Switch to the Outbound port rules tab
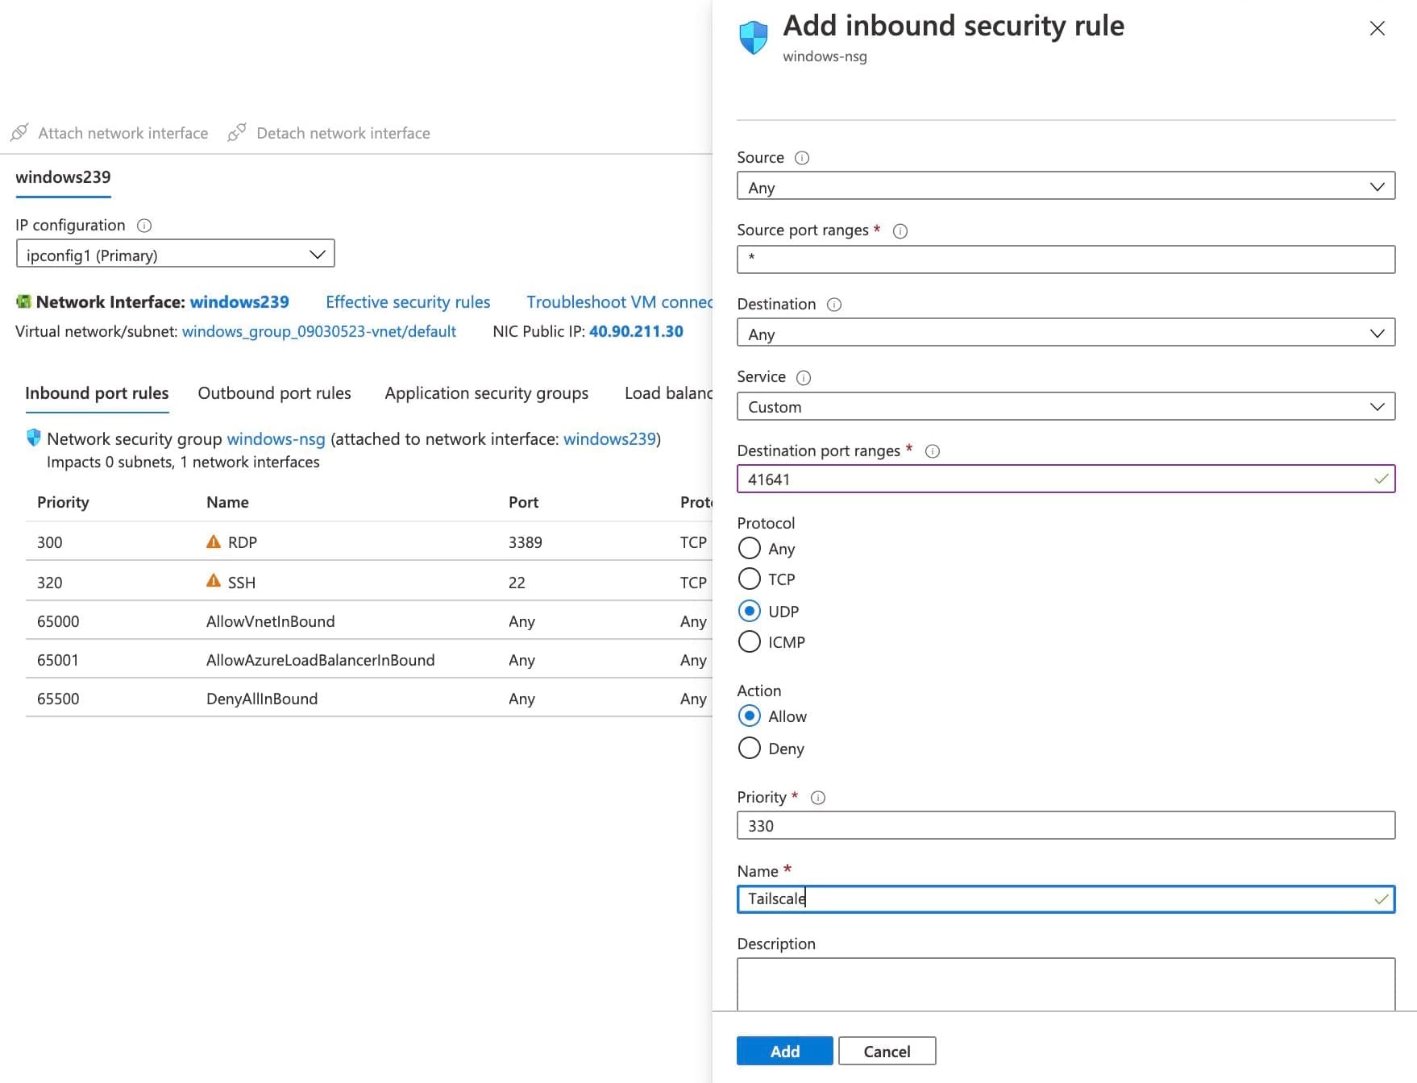This screenshot has height=1083, width=1417. click(x=274, y=393)
